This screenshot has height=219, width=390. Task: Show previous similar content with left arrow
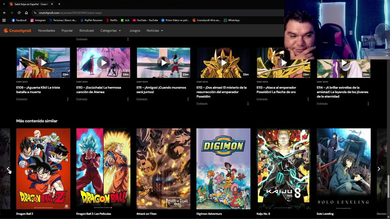(x=8, y=169)
